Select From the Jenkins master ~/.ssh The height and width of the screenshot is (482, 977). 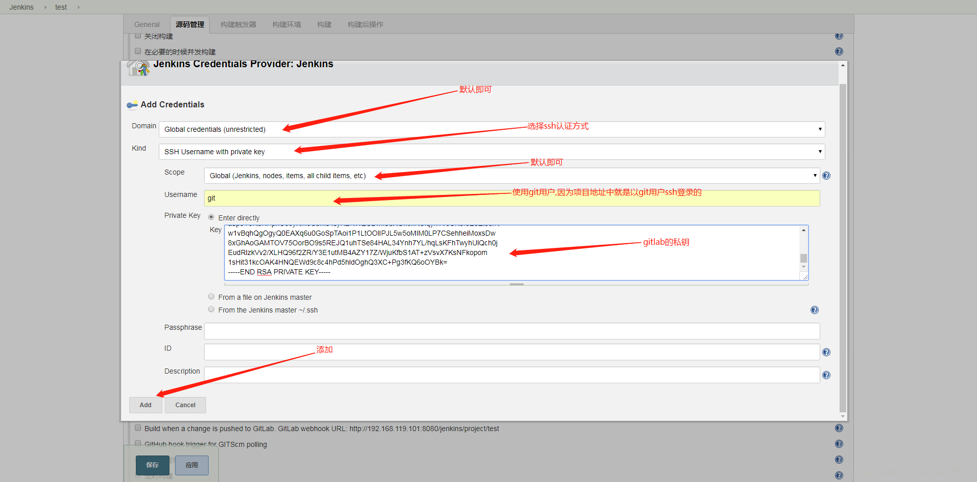211,309
